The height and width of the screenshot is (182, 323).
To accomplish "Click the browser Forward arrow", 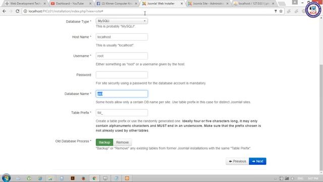I will click(x=11, y=11).
